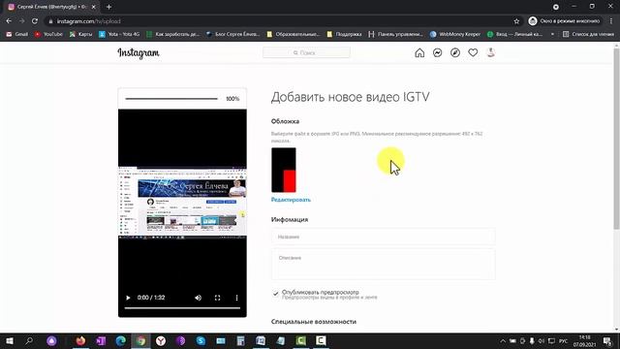Click the Редактировать cover link
The image size is (620, 349).
point(291,200)
